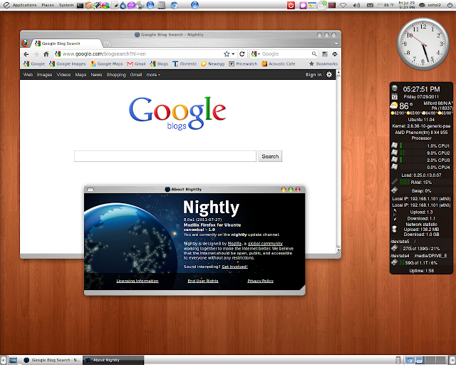Open Google options gear icon

coord(329,75)
